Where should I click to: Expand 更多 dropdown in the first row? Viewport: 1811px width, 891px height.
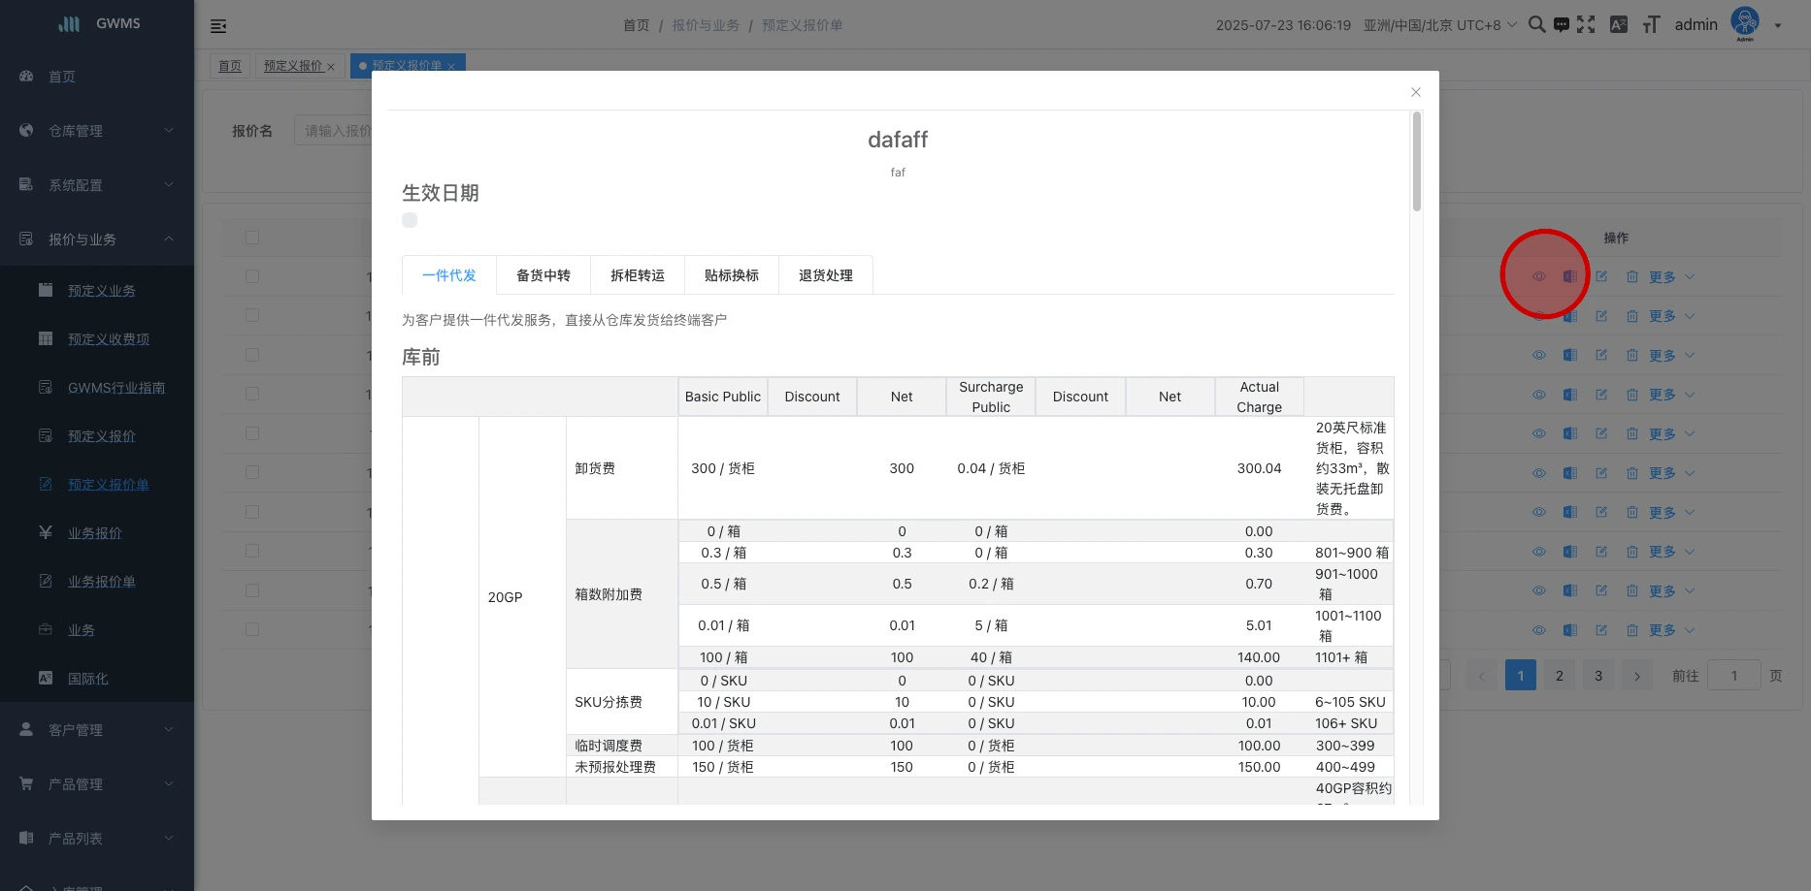click(x=1671, y=276)
